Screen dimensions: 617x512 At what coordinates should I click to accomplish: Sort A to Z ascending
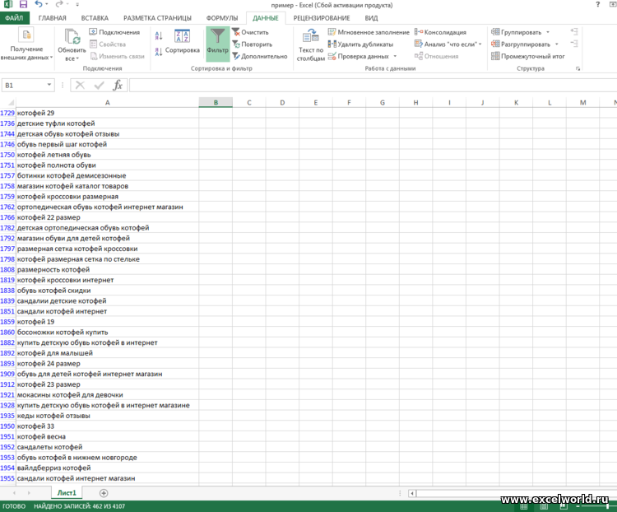pos(159,36)
